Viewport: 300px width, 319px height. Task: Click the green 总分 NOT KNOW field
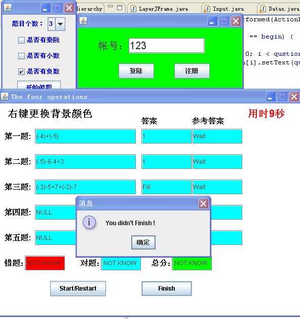(x=192, y=263)
